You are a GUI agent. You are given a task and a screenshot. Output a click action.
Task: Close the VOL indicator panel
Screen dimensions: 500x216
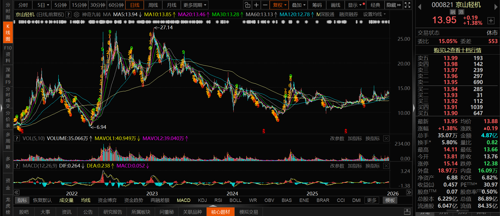[386, 139]
